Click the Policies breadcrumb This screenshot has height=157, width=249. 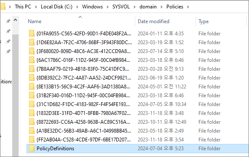click(x=175, y=7)
